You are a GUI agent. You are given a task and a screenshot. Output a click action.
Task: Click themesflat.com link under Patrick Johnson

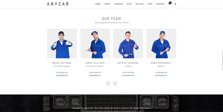tap(128, 76)
